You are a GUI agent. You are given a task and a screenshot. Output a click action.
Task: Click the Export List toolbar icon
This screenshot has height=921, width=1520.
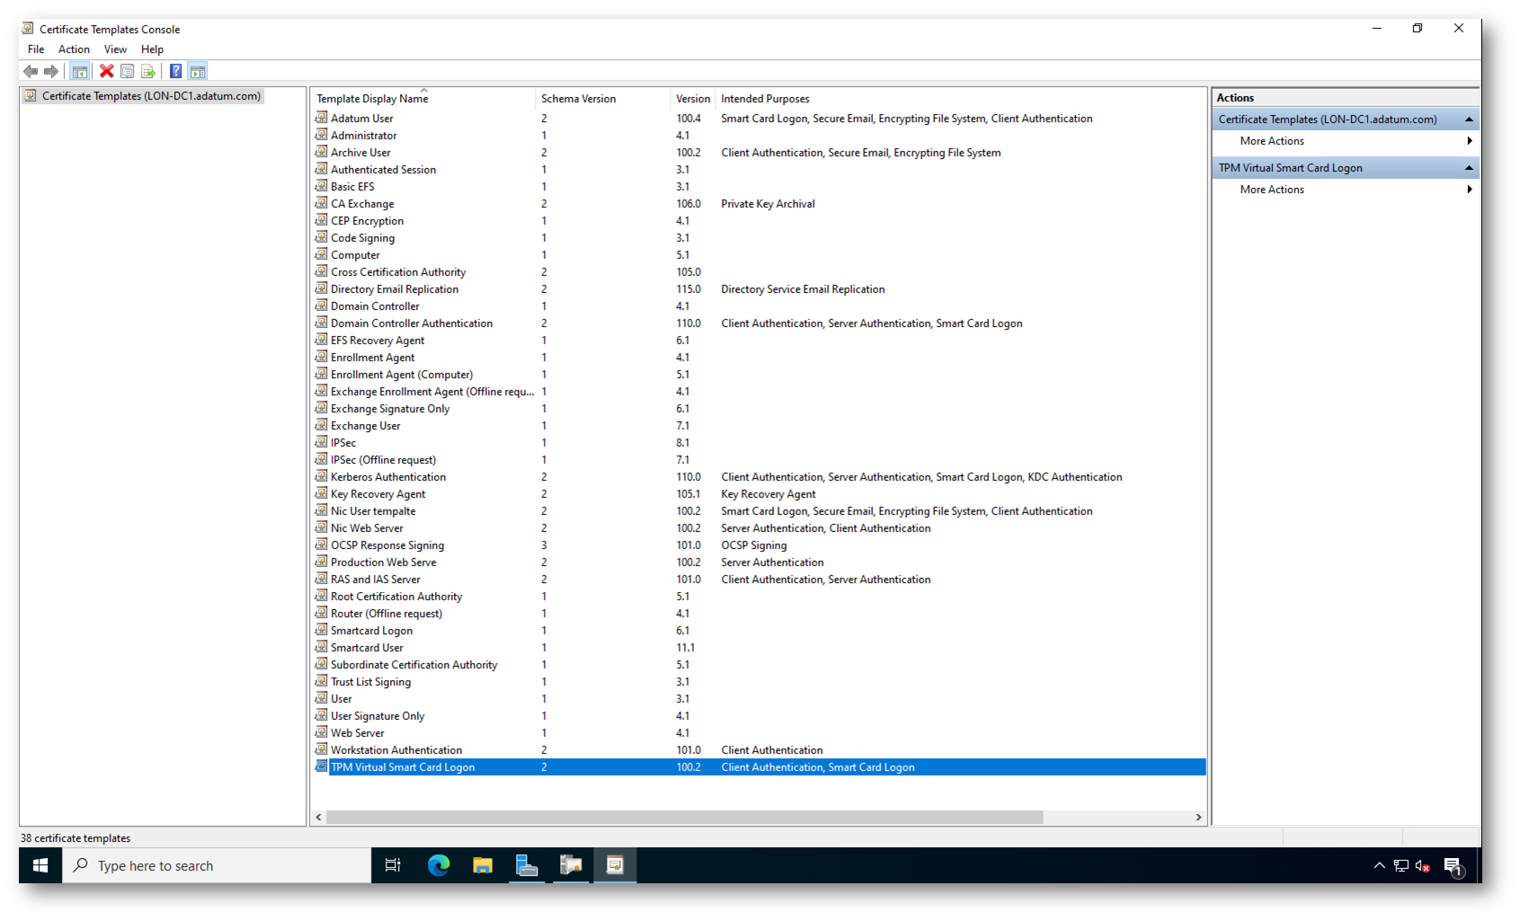tap(148, 71)
